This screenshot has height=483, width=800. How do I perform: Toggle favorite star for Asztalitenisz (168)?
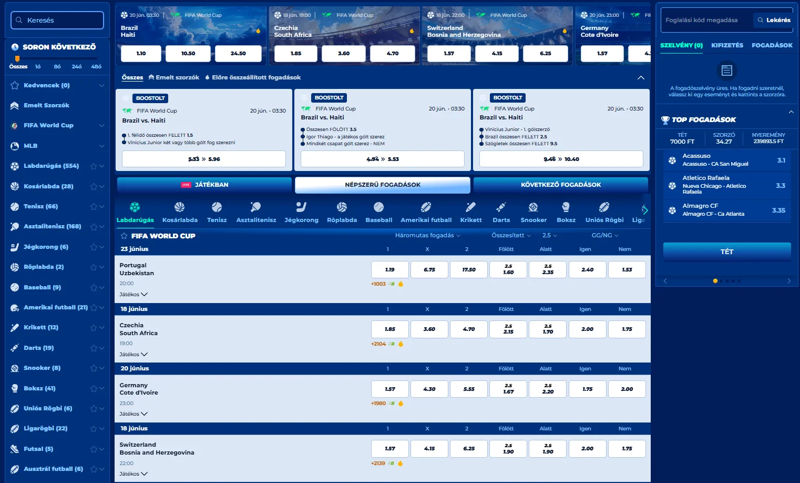94,227
